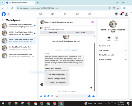Open the Bobbie conversation

18,33
